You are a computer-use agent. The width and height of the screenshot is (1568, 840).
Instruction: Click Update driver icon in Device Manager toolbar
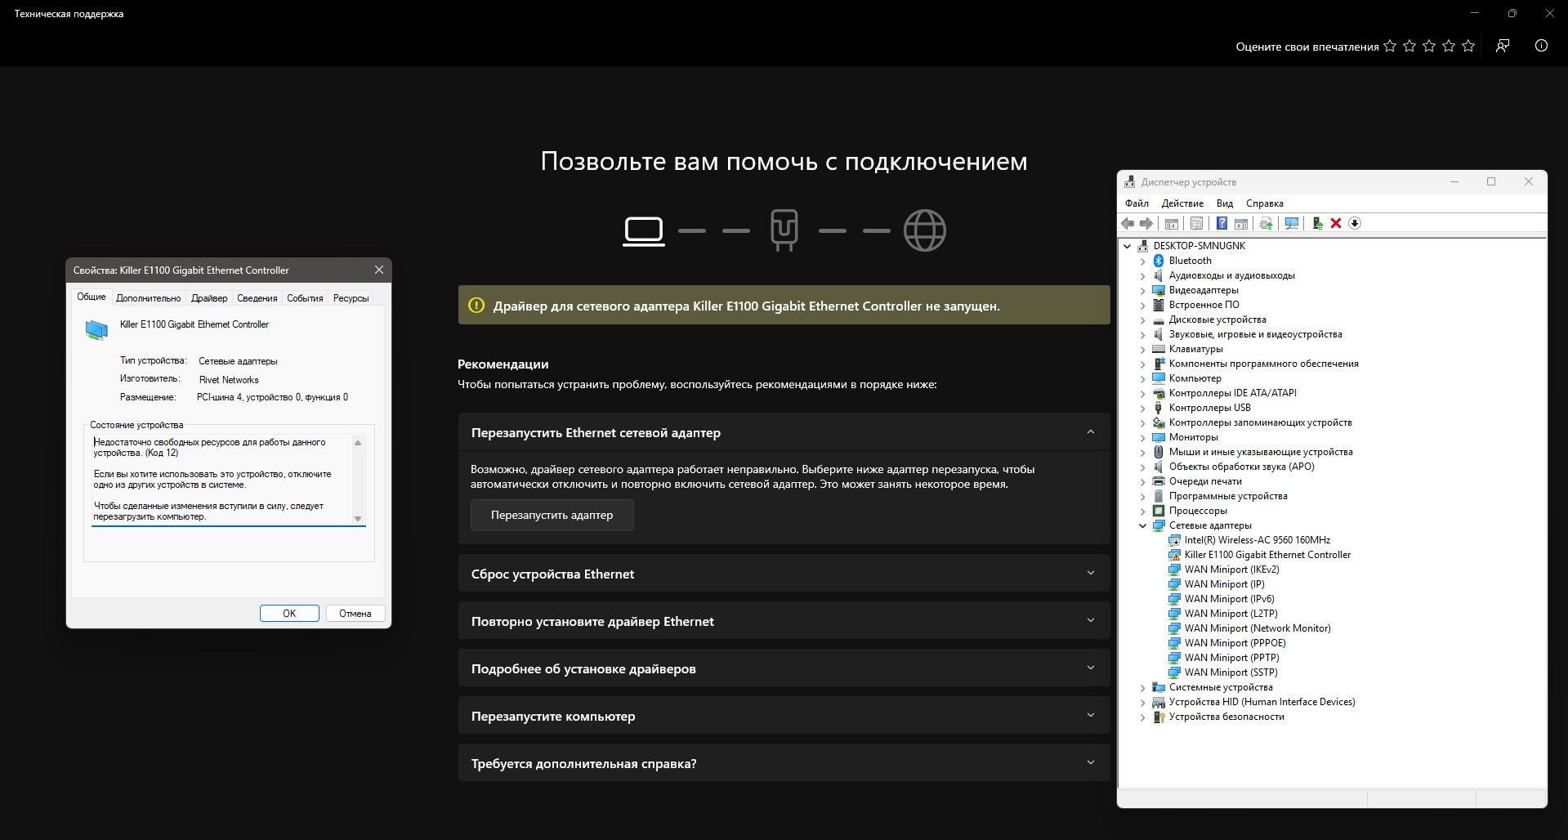pyautogui.click(x=1266, y=223)
